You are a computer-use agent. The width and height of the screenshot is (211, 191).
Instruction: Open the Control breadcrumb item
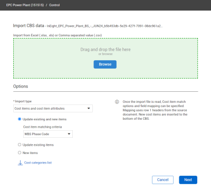tap(54, 5)
